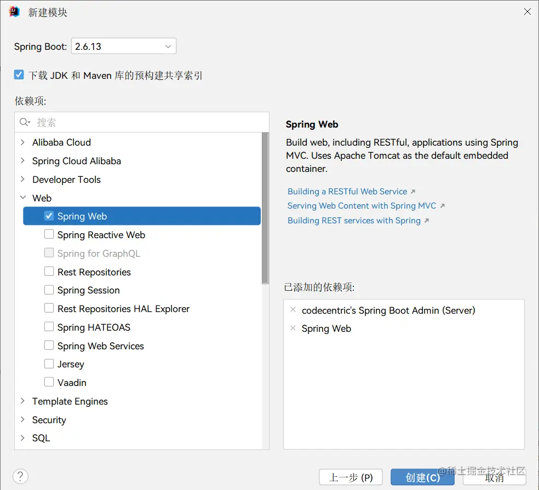This screenshot has width=539, height=490.
Task: Select the Jersey label
Action: pyautogui.click(x=71, y=364)
